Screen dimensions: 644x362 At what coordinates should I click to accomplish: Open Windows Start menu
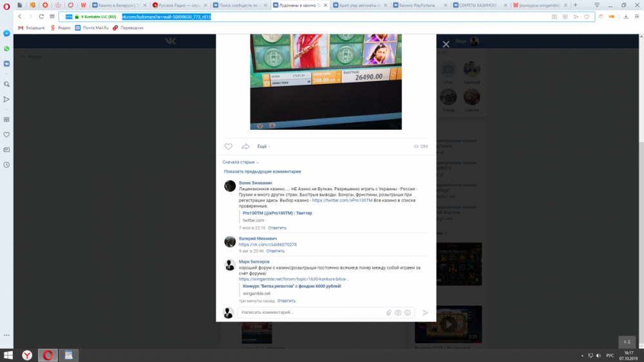pyautogui.click(x=8, y=355)
